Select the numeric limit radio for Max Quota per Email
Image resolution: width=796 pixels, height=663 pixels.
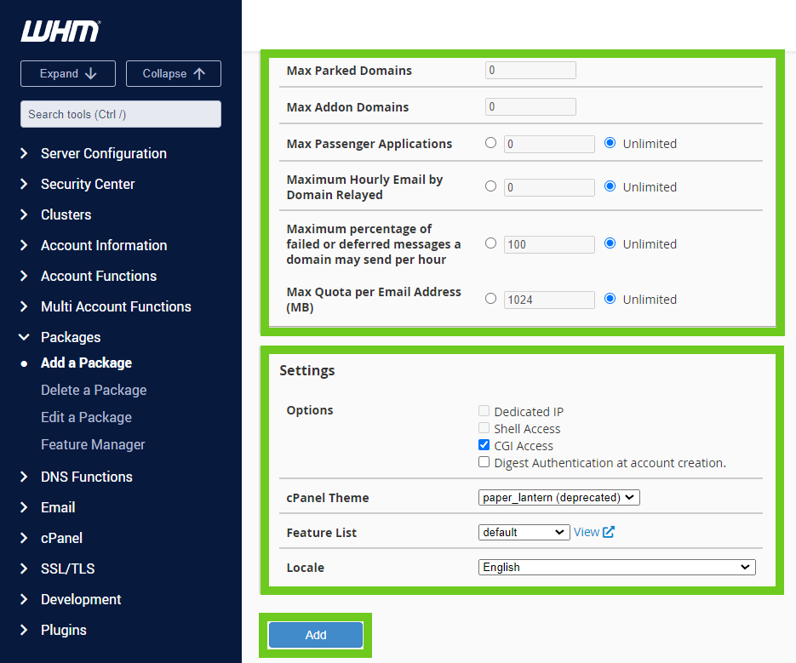490,299
